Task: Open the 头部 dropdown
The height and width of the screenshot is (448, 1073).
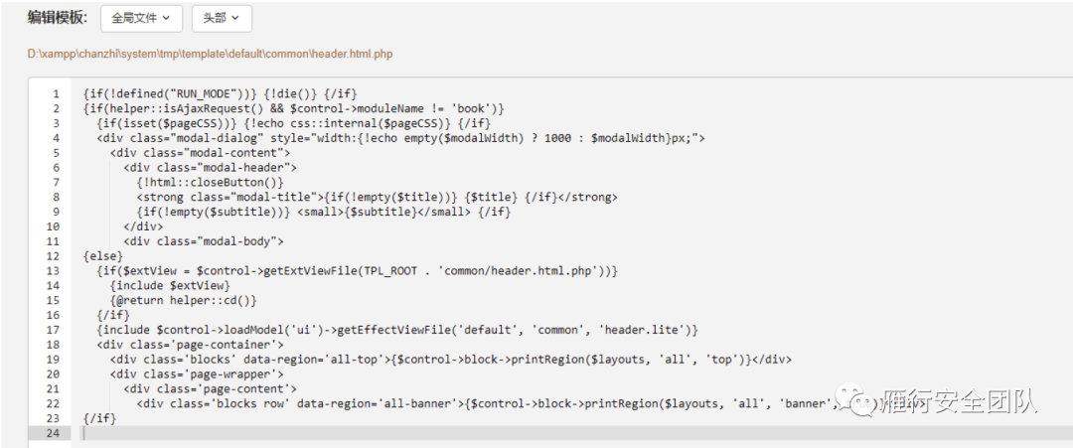Action: coord(222,19)
